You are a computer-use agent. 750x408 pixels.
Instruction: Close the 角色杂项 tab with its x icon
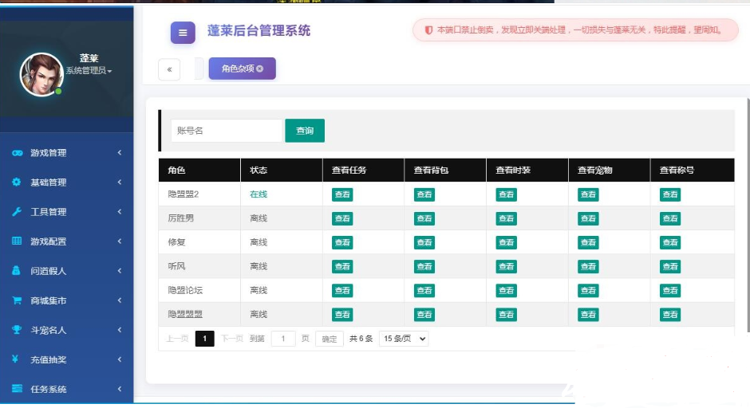pyautogui.click(x=260, y=69)
